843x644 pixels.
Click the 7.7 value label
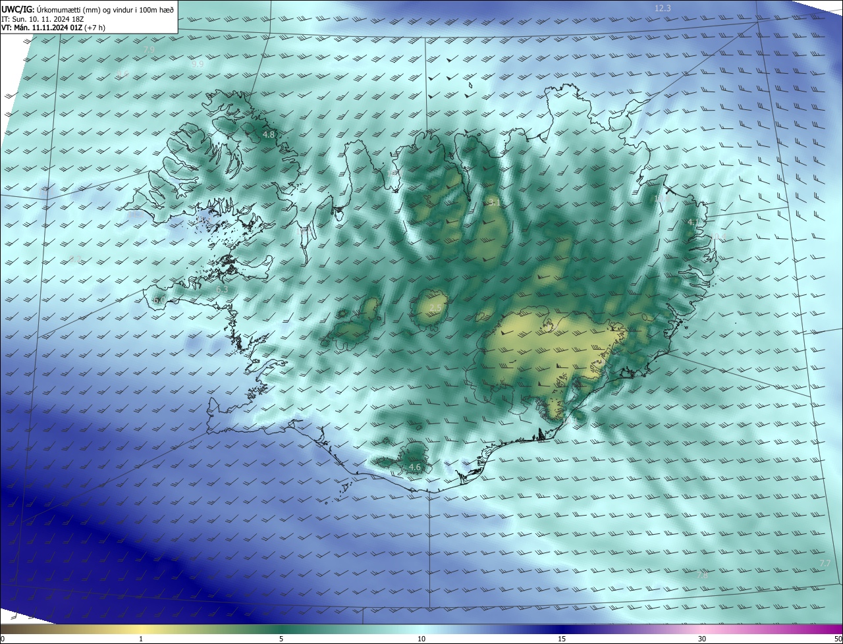825,564
